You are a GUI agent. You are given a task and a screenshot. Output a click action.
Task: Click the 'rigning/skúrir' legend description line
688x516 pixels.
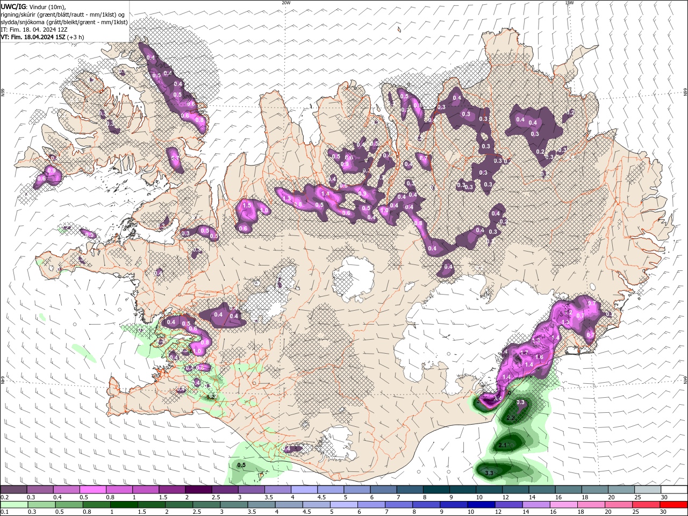click(63, 15)
